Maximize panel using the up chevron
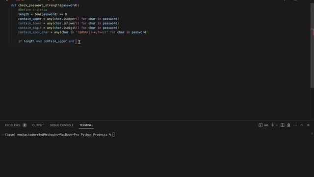 click(x=302, y=125)
